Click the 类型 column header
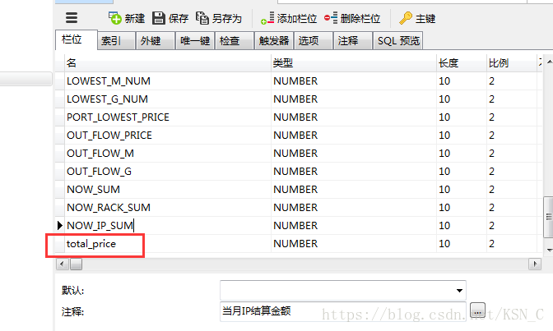 pyautogui.click(x=354, y=63)
